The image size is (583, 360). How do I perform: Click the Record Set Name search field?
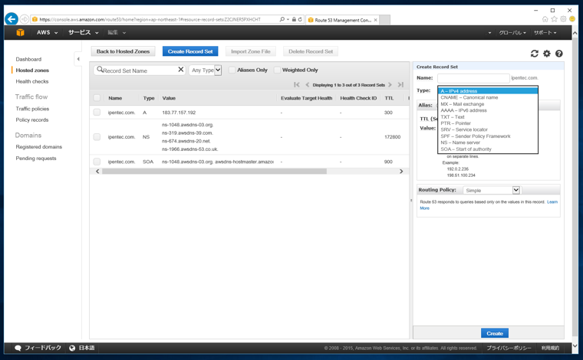[x=140, y=70]
